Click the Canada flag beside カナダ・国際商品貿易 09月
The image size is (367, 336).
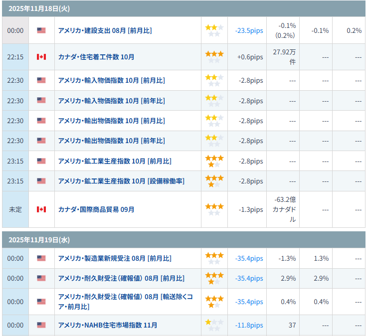[x=41, y=209]
